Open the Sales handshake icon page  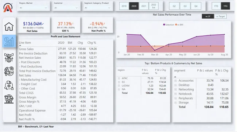(9, 58)
